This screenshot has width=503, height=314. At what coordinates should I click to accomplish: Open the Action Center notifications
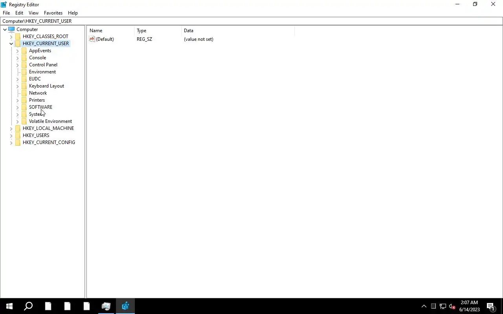click(491, 306)
